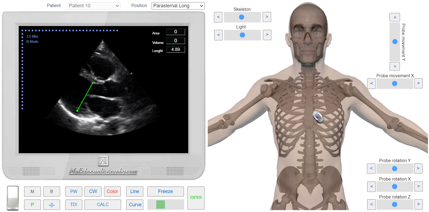Click the MyEchocardiography.com label on monitor

(x=103, y=171)
